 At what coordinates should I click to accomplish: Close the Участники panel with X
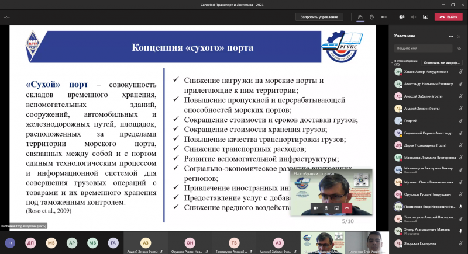[459, 36]
